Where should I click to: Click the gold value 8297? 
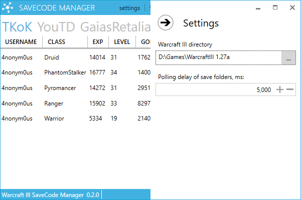point(144,103)
